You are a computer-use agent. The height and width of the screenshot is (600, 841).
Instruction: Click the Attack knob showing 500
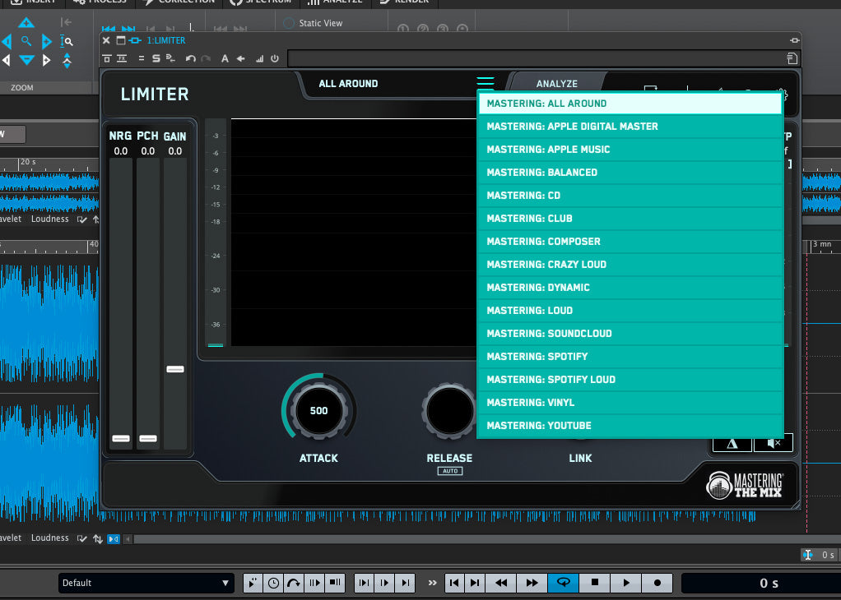point(319,411)
